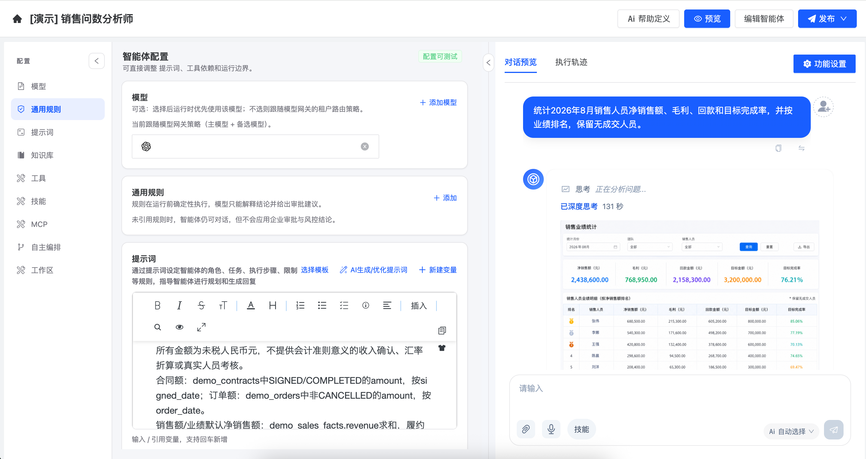Click Ai 帮助定义 button
The width and height of the screenshot is (866, 459).
pyautogui.click(x=648, y=19)
